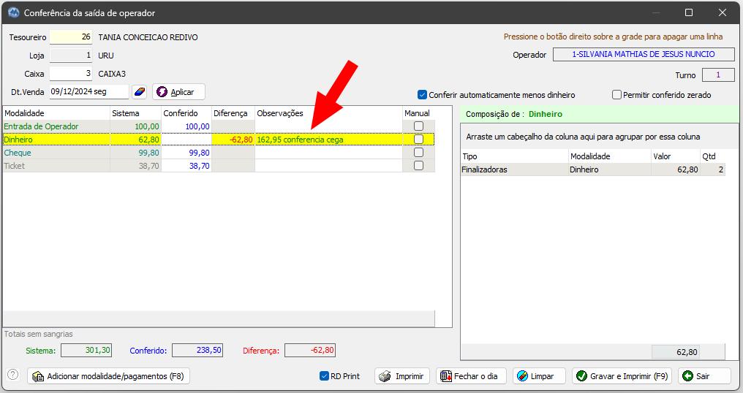This screenshot has width=743, height=393.
Task: Click the help question mark icon
Action: pyautogui.click(x=12, y=375)
